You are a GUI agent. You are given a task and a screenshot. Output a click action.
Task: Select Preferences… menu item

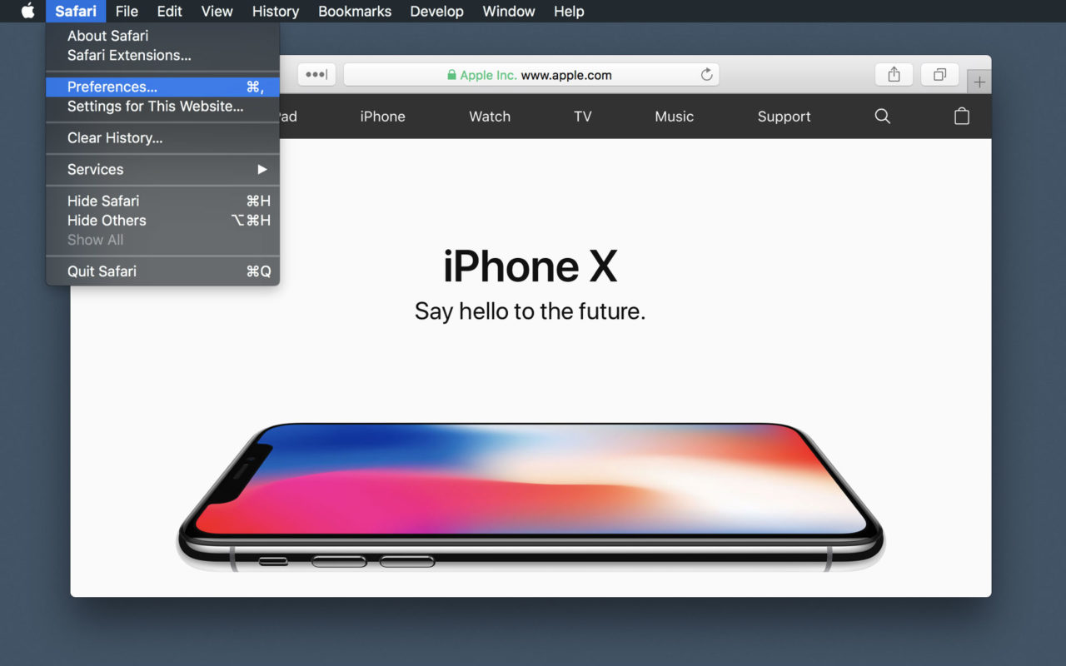(162, 87)
